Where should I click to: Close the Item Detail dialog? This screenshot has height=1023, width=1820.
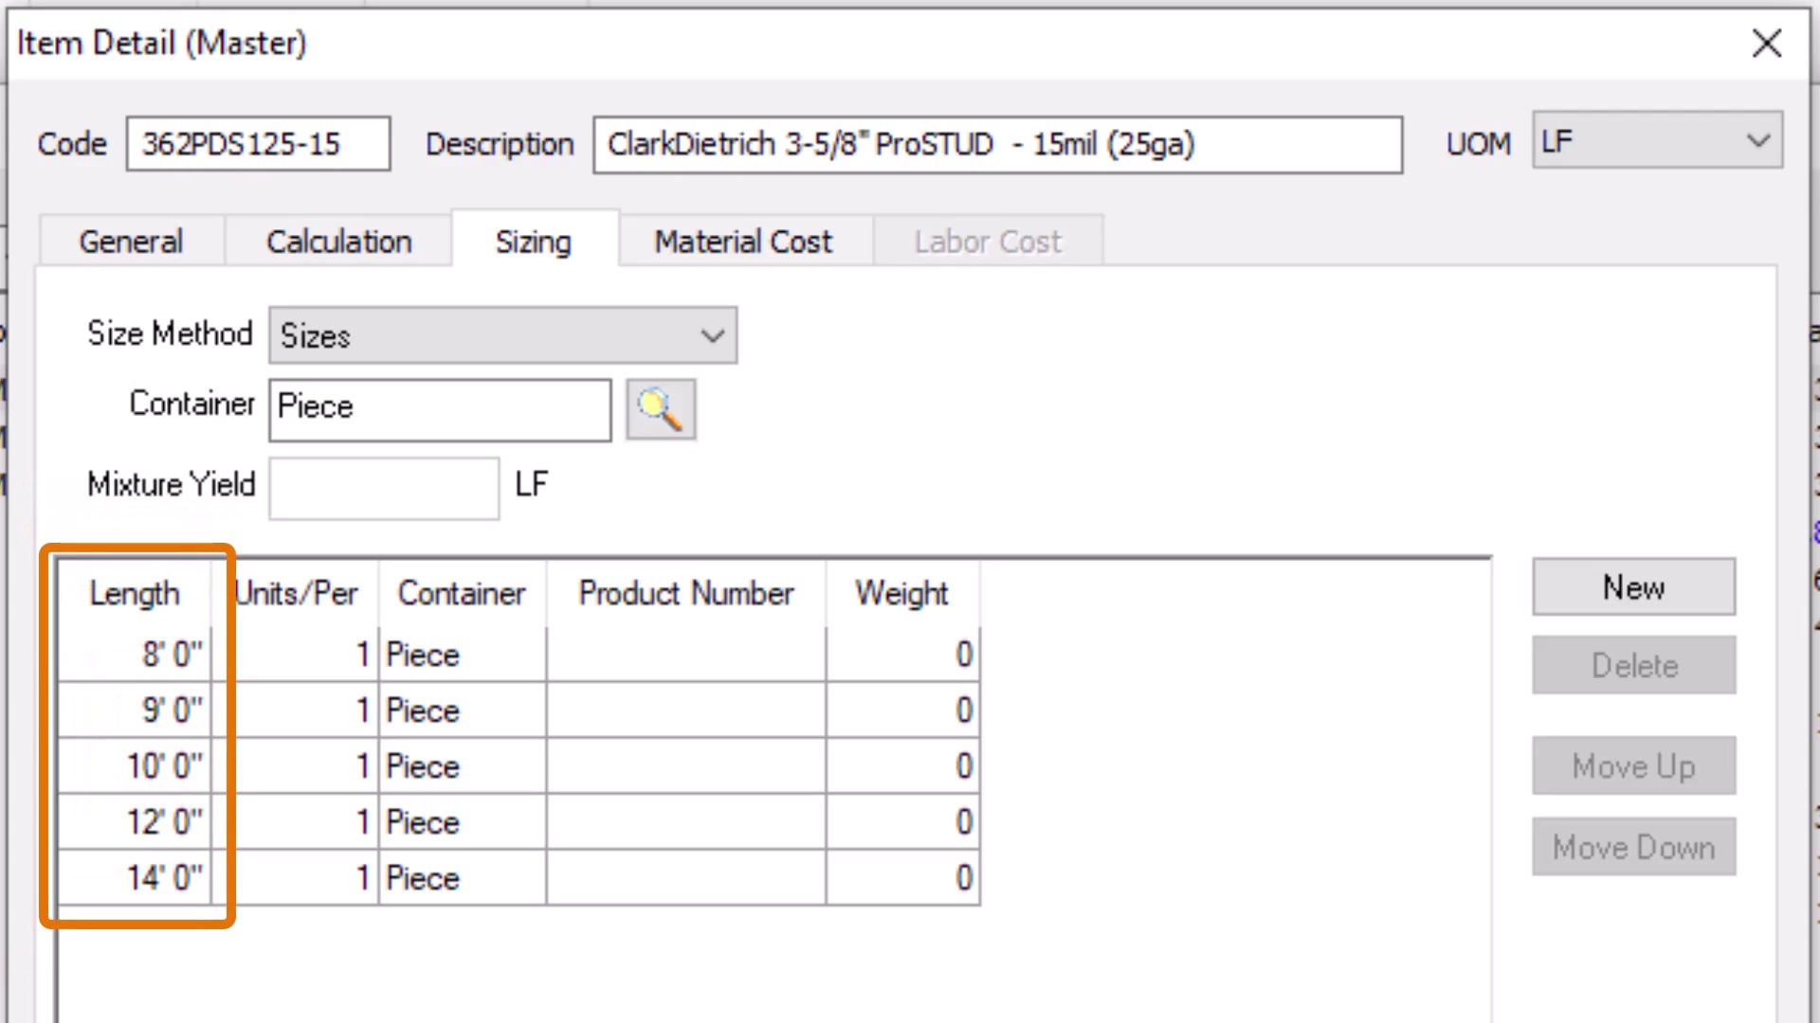click(1766, 43)
